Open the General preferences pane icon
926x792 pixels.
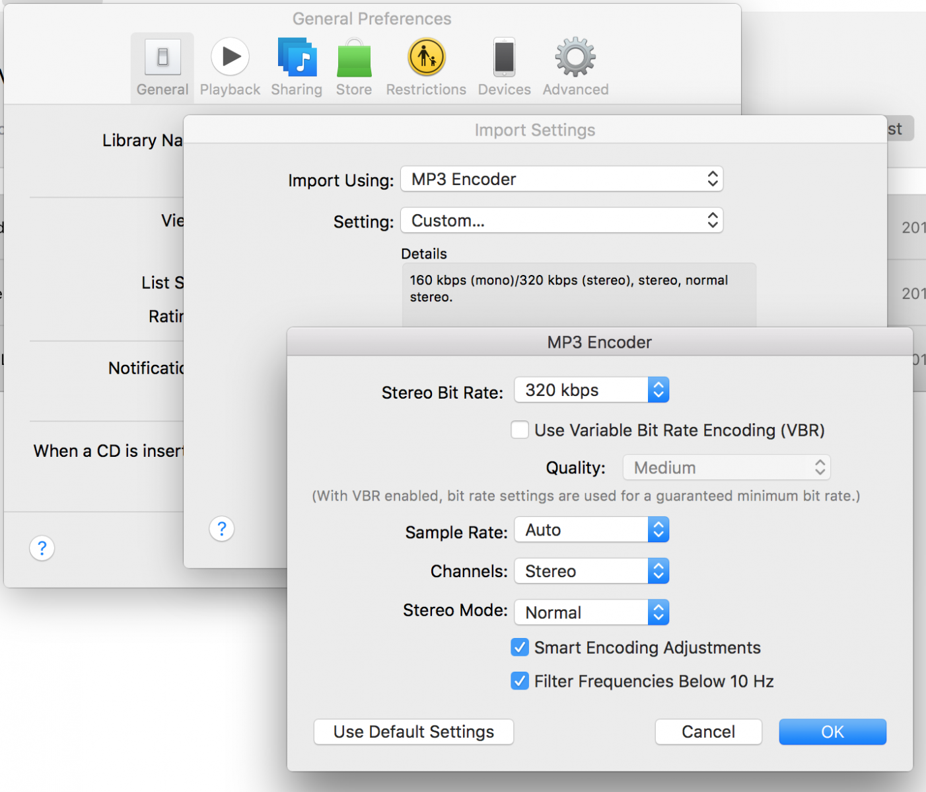tap(162, 59)
